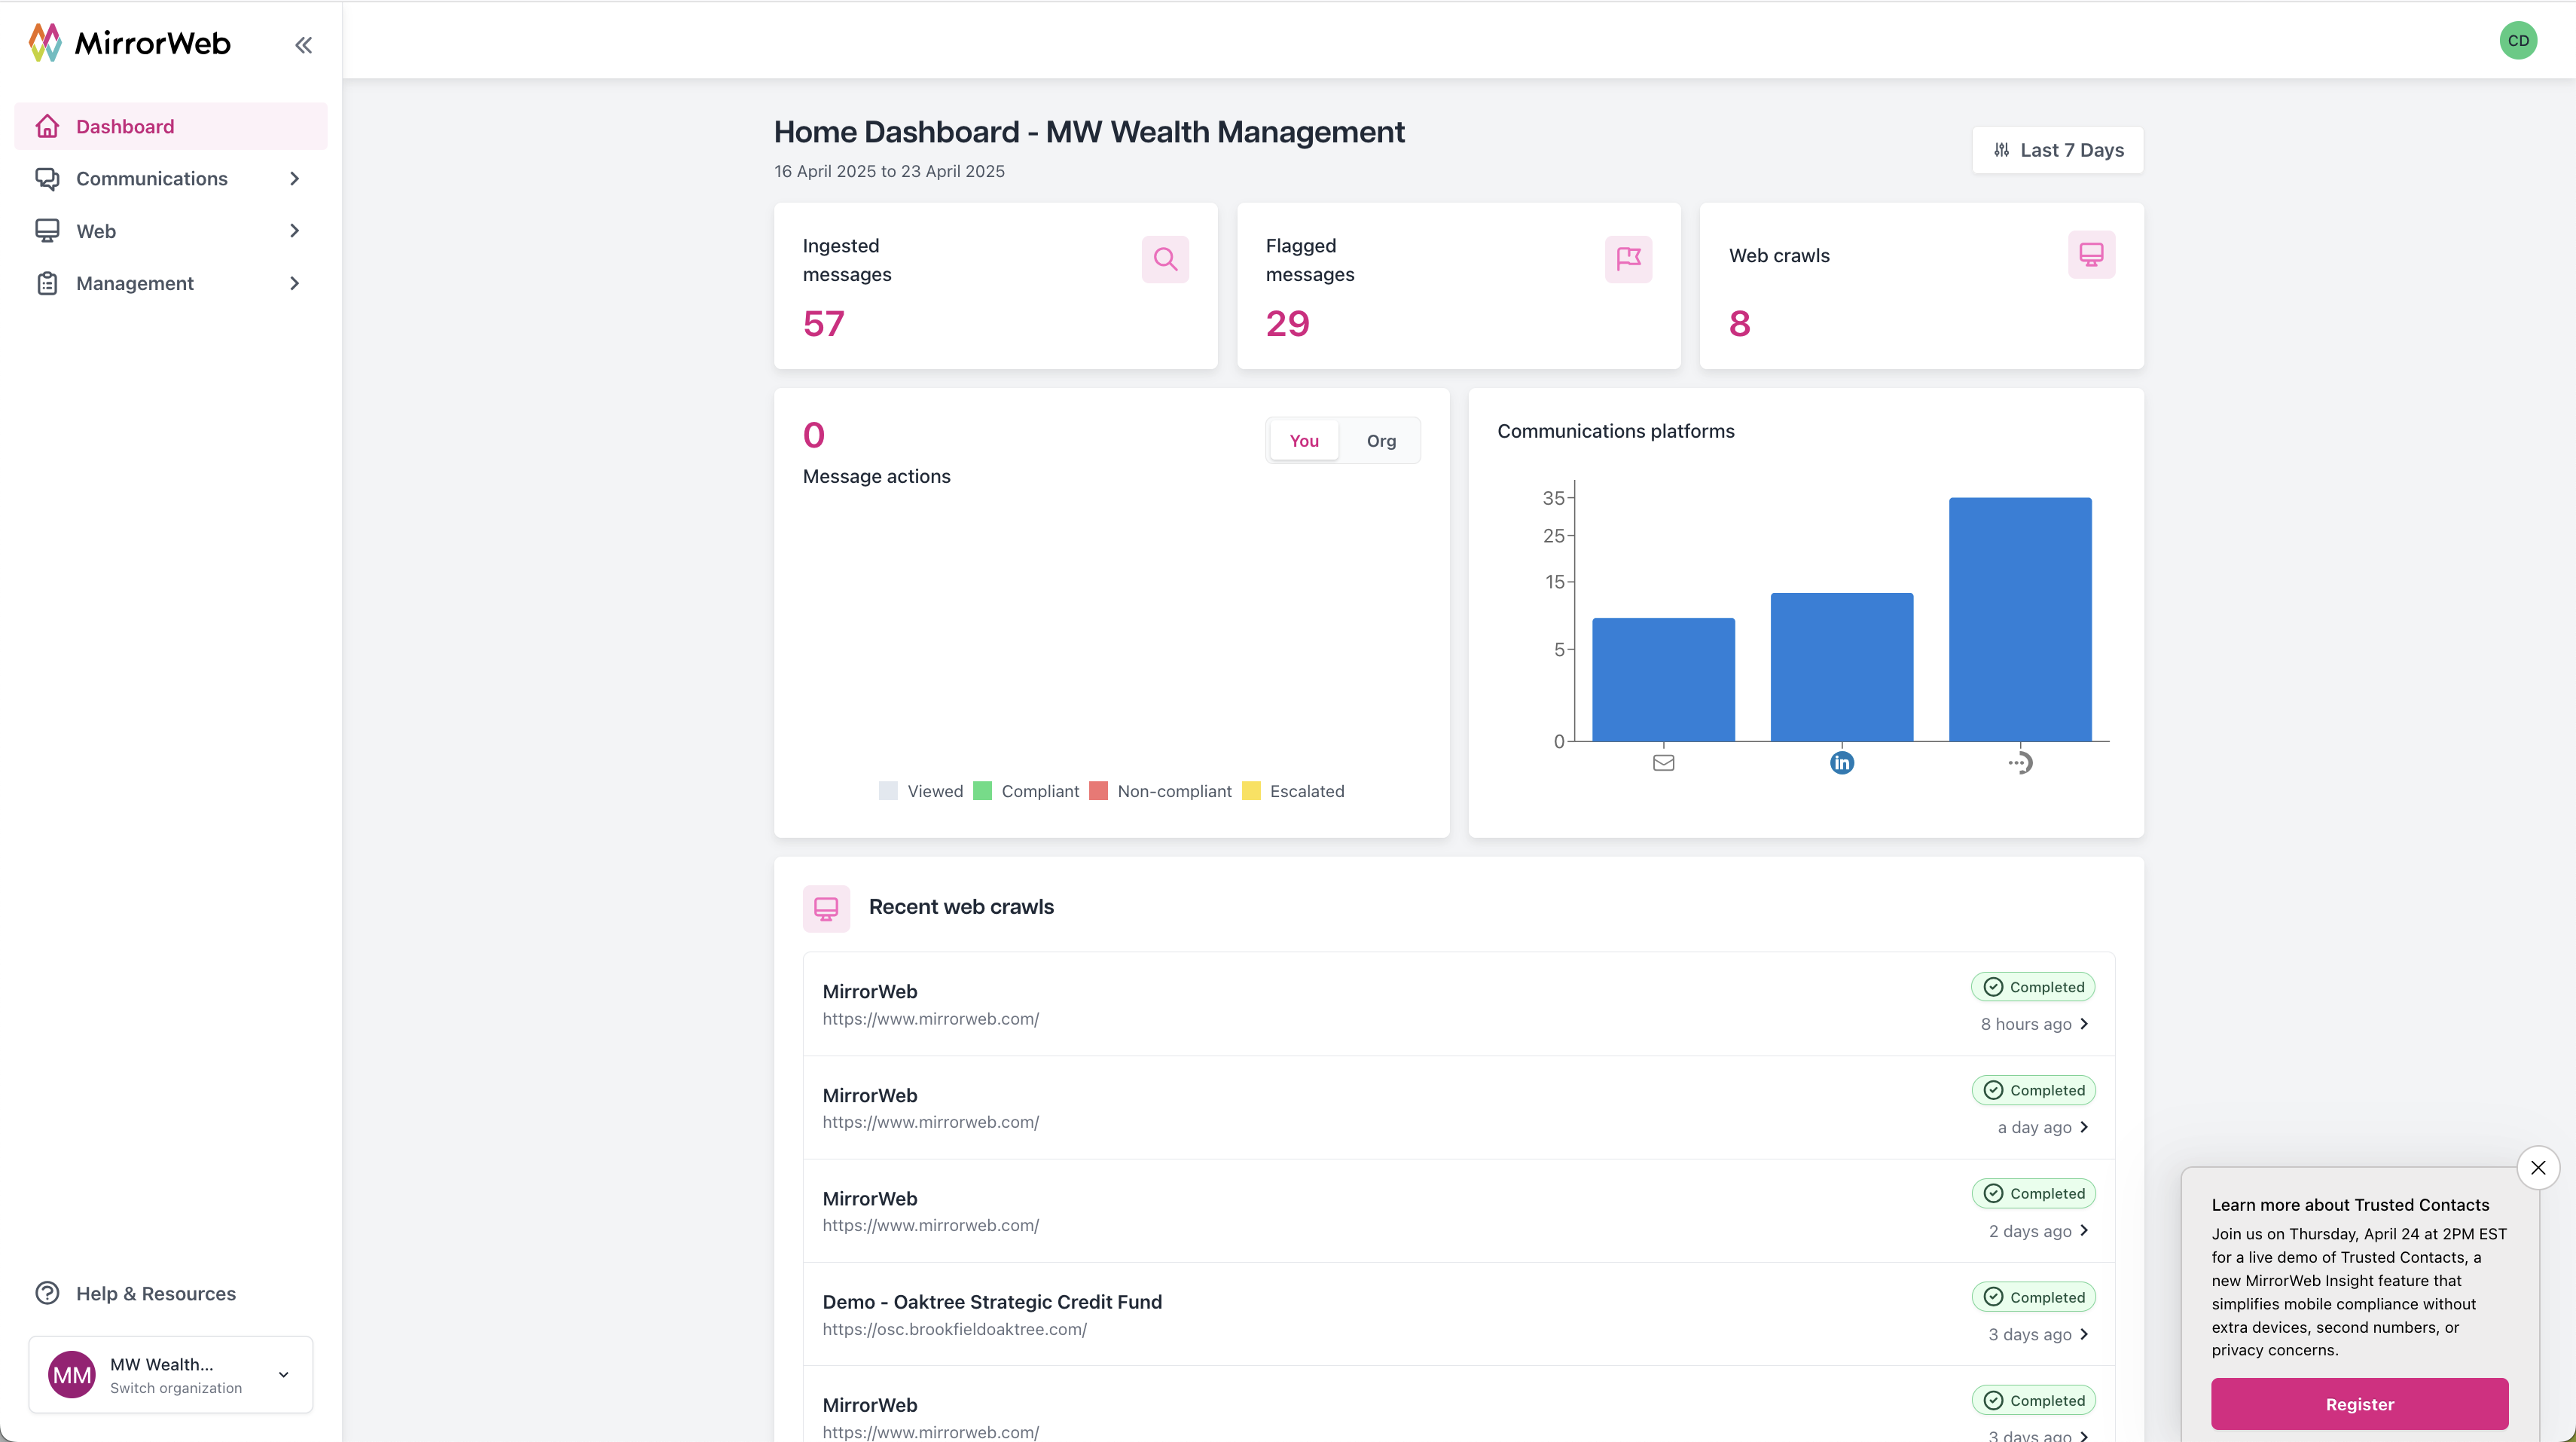Expand the Communications menu chevron

pos(294,178)
